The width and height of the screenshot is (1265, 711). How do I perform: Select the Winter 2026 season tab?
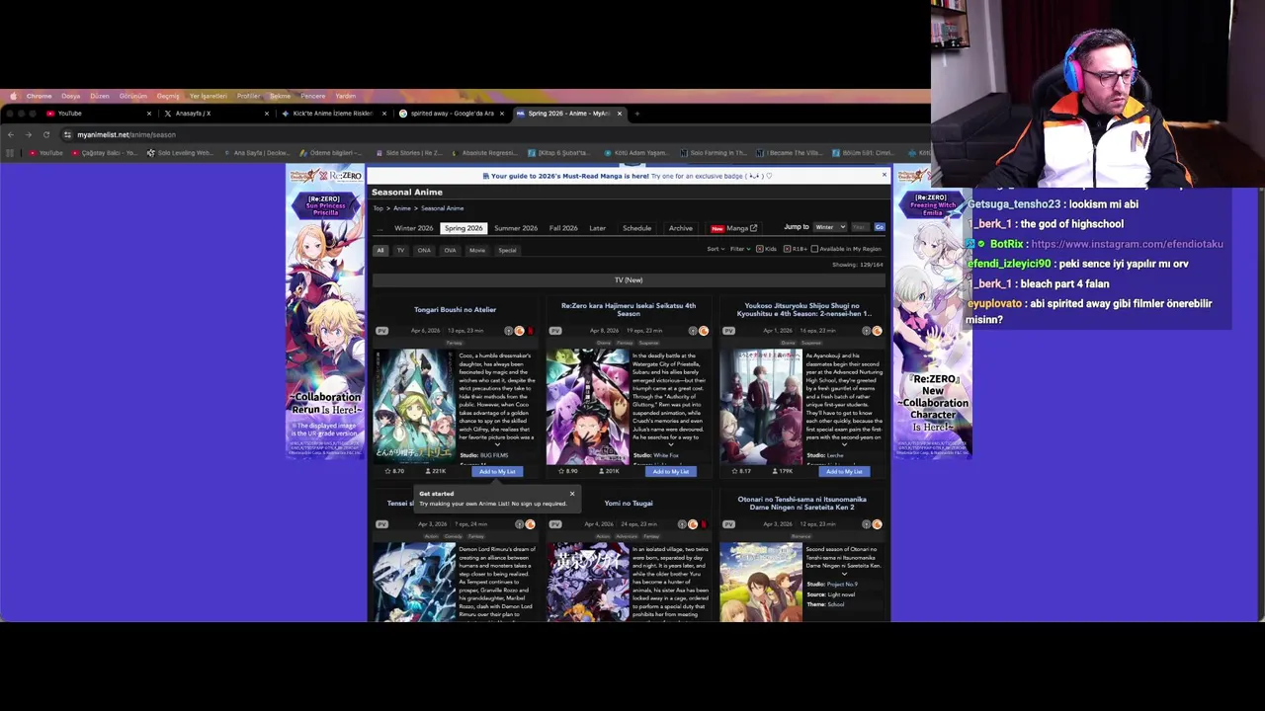click(x=413, y=228)
